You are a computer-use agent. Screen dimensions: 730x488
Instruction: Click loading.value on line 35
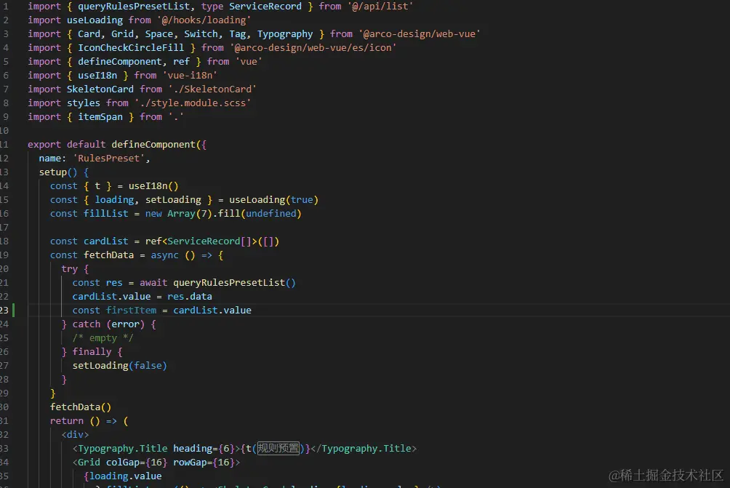(125, 476)
